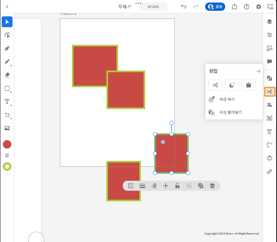Click the Cut scissors button in 편집 panel
The height and width of the screenshot is (242, 277).
(215, 85)
